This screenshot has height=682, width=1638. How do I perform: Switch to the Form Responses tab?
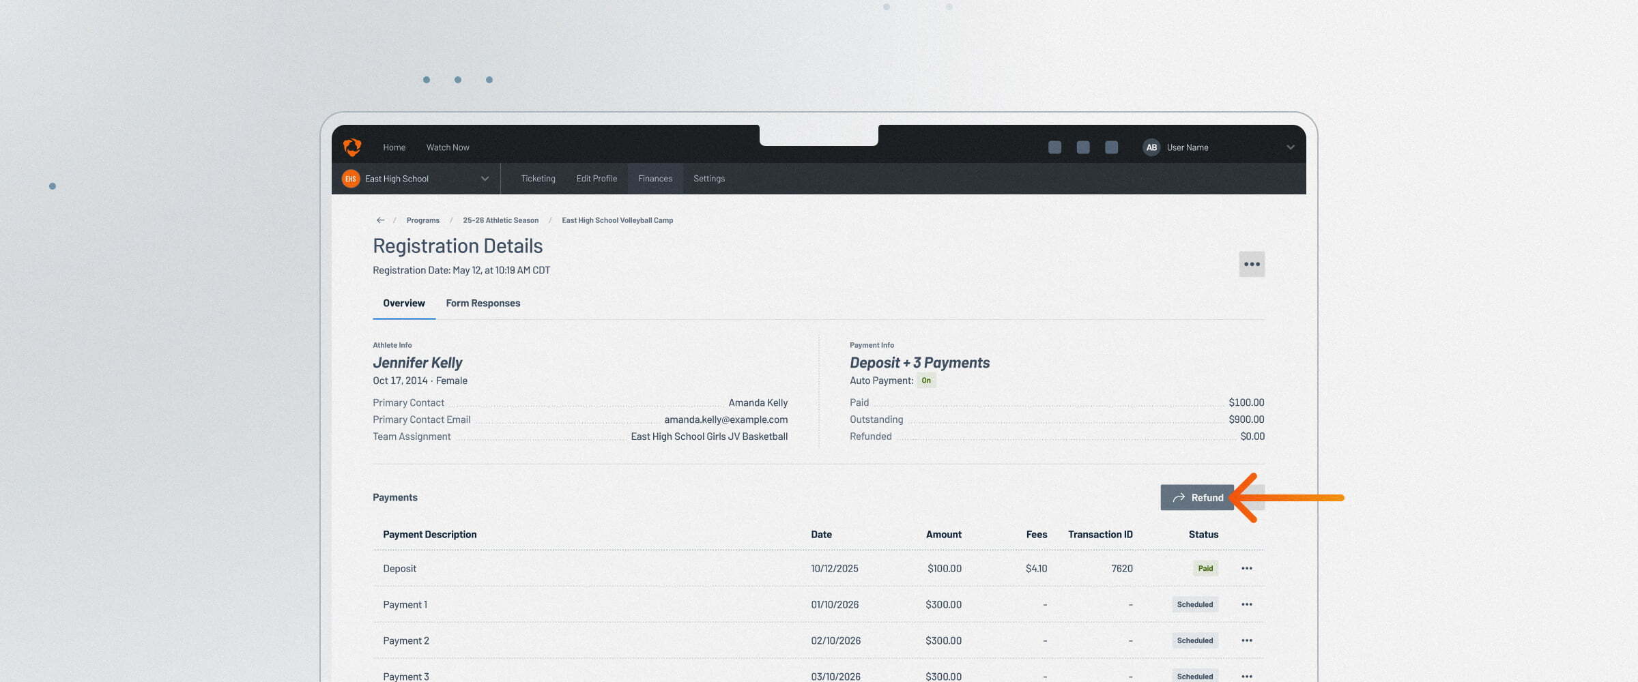[x=483, y=303]
